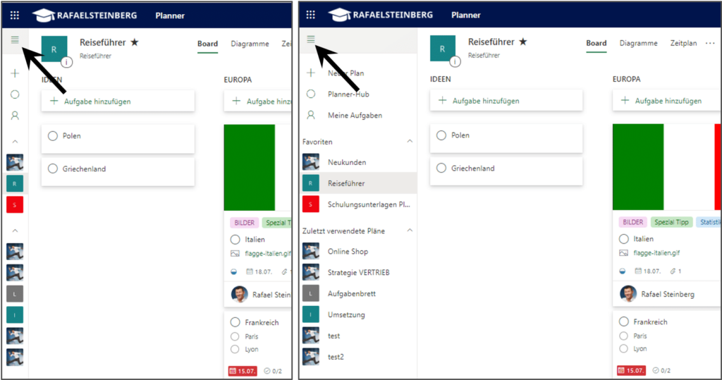Viewport: 722px width, 380px height.
Task: Open the three-dots overflow menu beside Zeitplan
Action: (x=710, y=43)
